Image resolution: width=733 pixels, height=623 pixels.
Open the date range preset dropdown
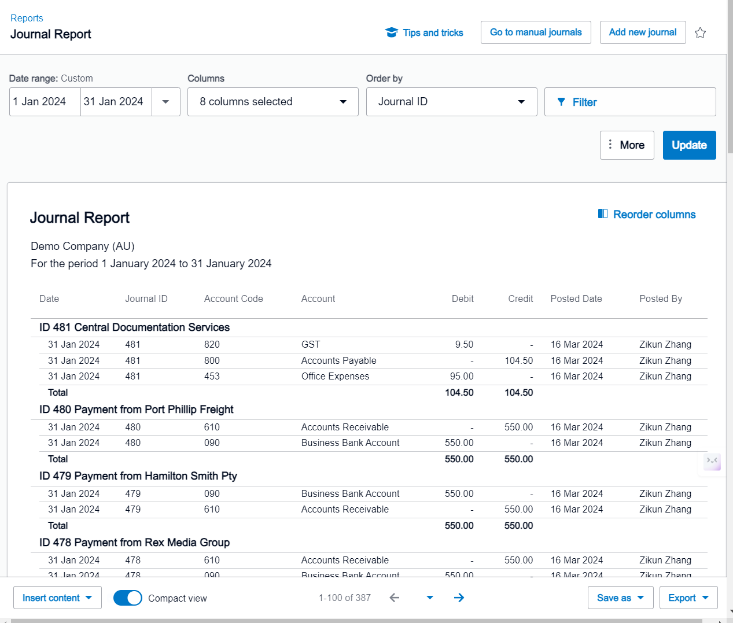[165, 102]
